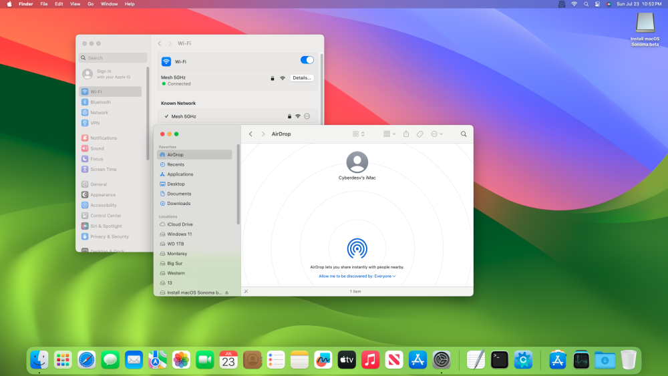This screenshot has width=668, height=376.
Task: Open the Help menu
Action: coord(130,4)
